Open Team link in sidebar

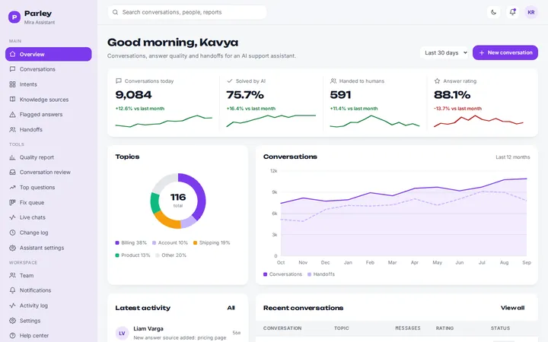click(49, 275)
